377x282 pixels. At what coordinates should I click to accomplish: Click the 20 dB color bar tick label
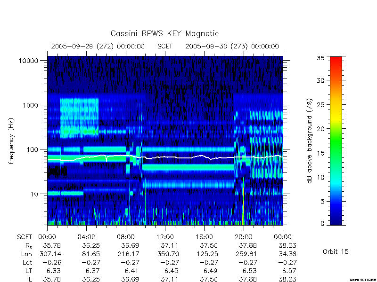(320, 129)
